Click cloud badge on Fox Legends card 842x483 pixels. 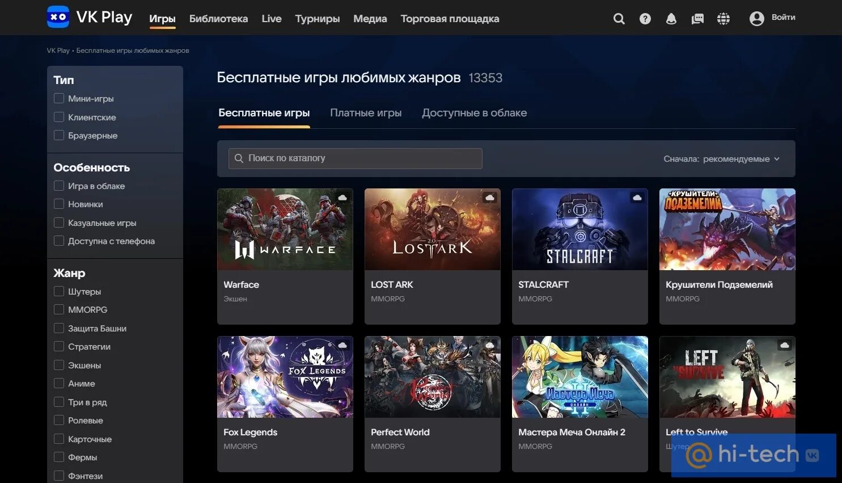[342, 345]
